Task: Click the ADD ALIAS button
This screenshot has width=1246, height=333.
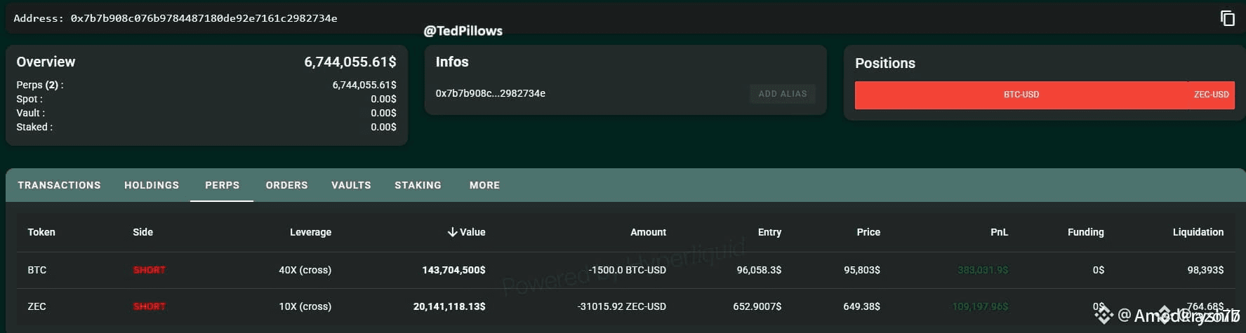Action: pos(783,93)
